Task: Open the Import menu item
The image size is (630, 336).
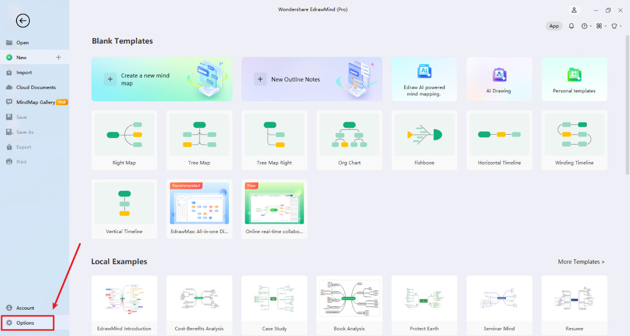Action: [24, 73]
